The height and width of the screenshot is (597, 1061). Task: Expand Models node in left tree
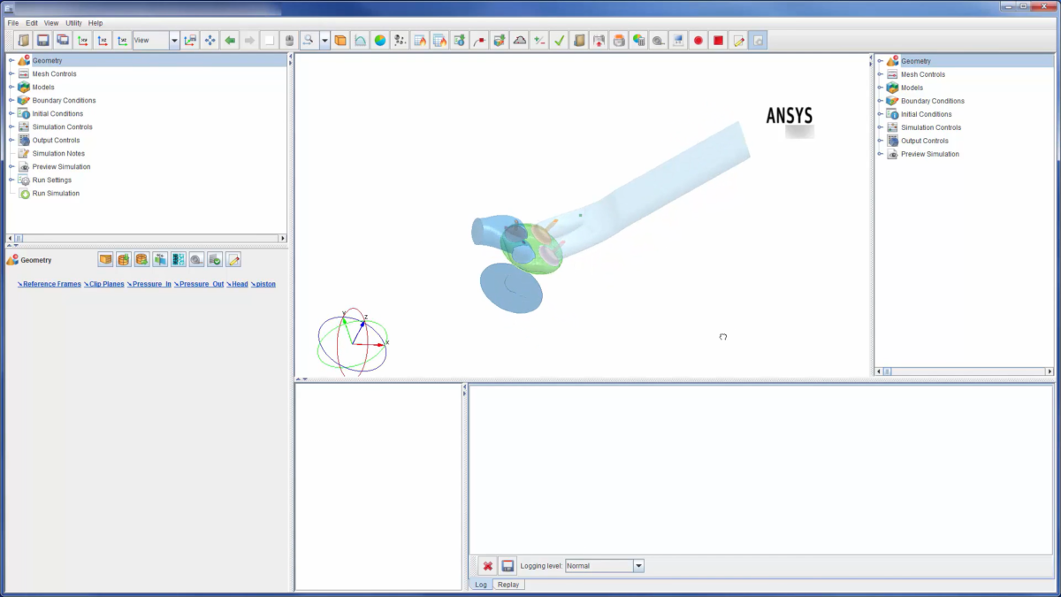[x=11, y=87]
